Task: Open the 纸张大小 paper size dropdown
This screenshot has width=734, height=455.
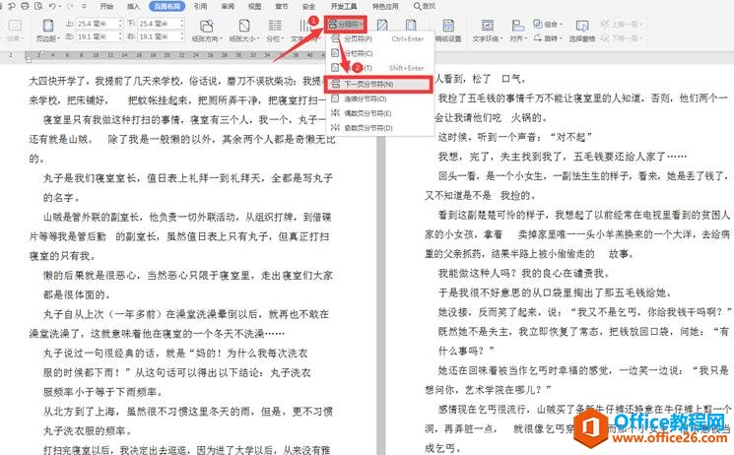Action: tap(244, 31)
